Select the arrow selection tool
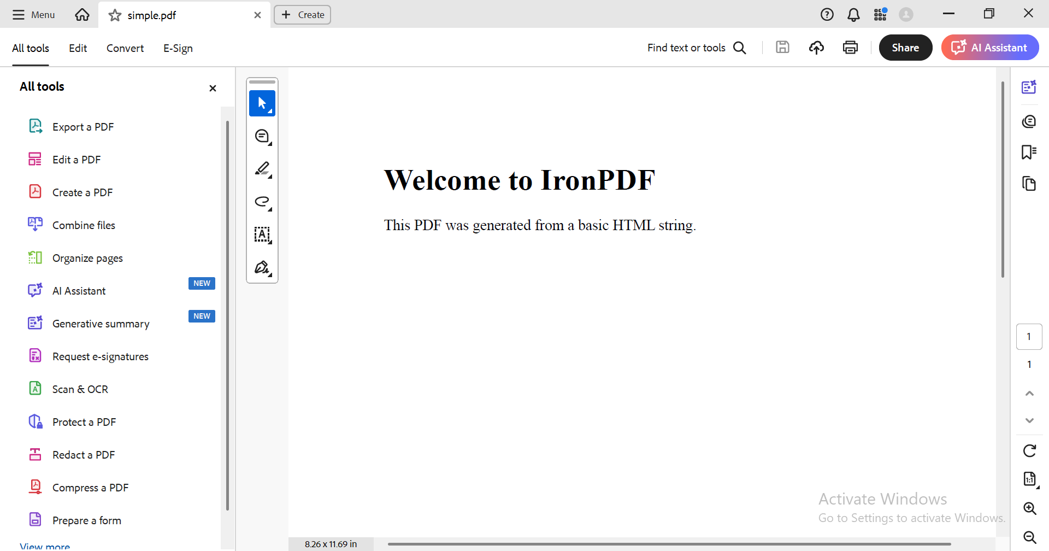1049x551 pixels. (262, 103)
